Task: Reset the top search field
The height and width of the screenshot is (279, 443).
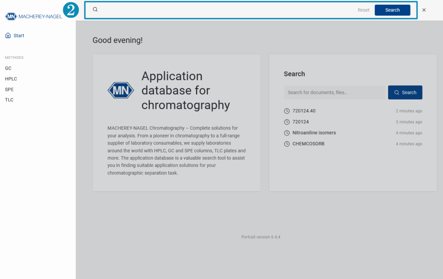Action: [x=363, y=10]
